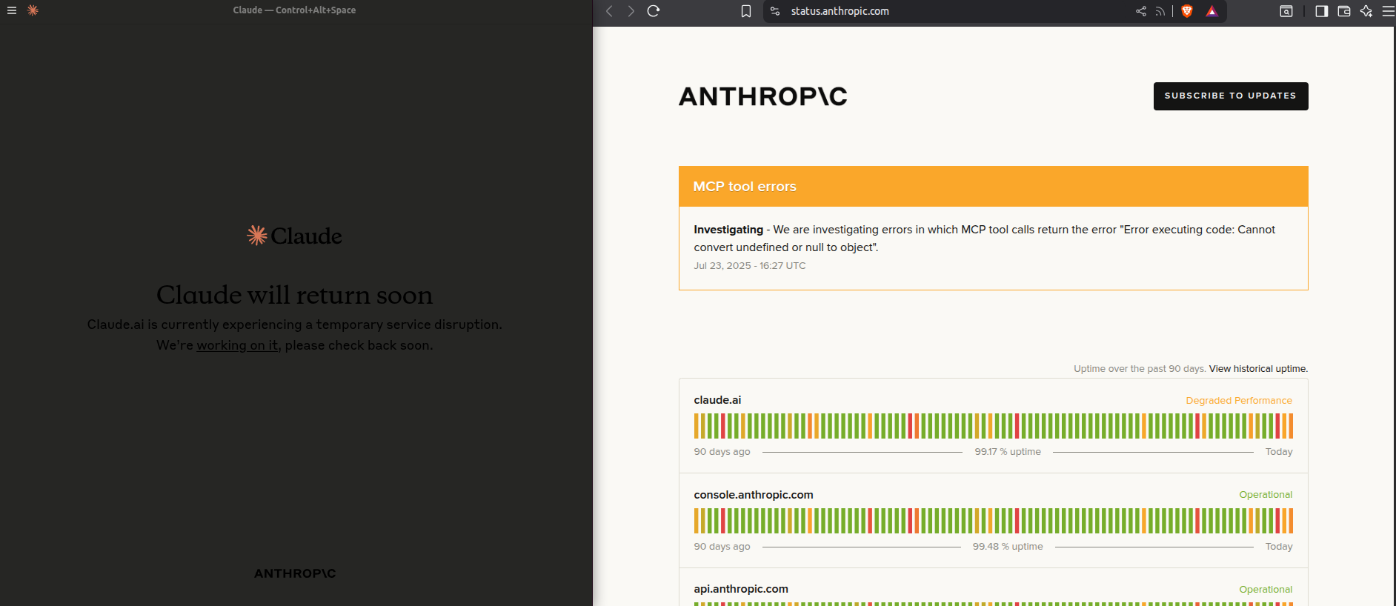Viewport: 1396px width, 606px height.
Task: Click the share icon in address bar
Action: (1140, 11)
